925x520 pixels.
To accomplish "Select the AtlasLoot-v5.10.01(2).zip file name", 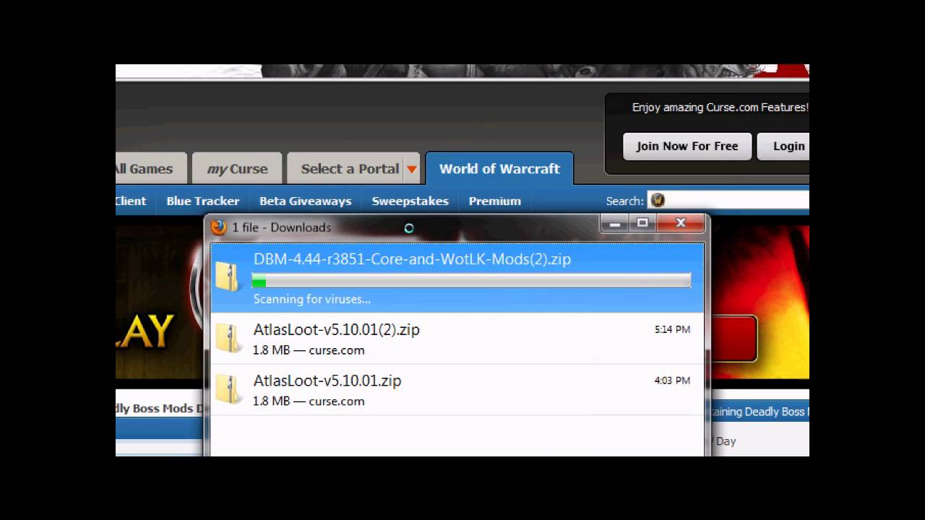I will 336,329.
